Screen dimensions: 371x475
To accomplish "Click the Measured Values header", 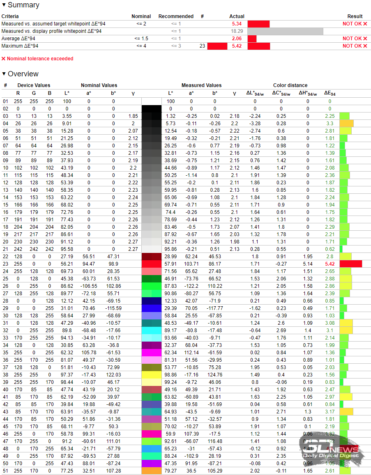I will click(201, 85).
